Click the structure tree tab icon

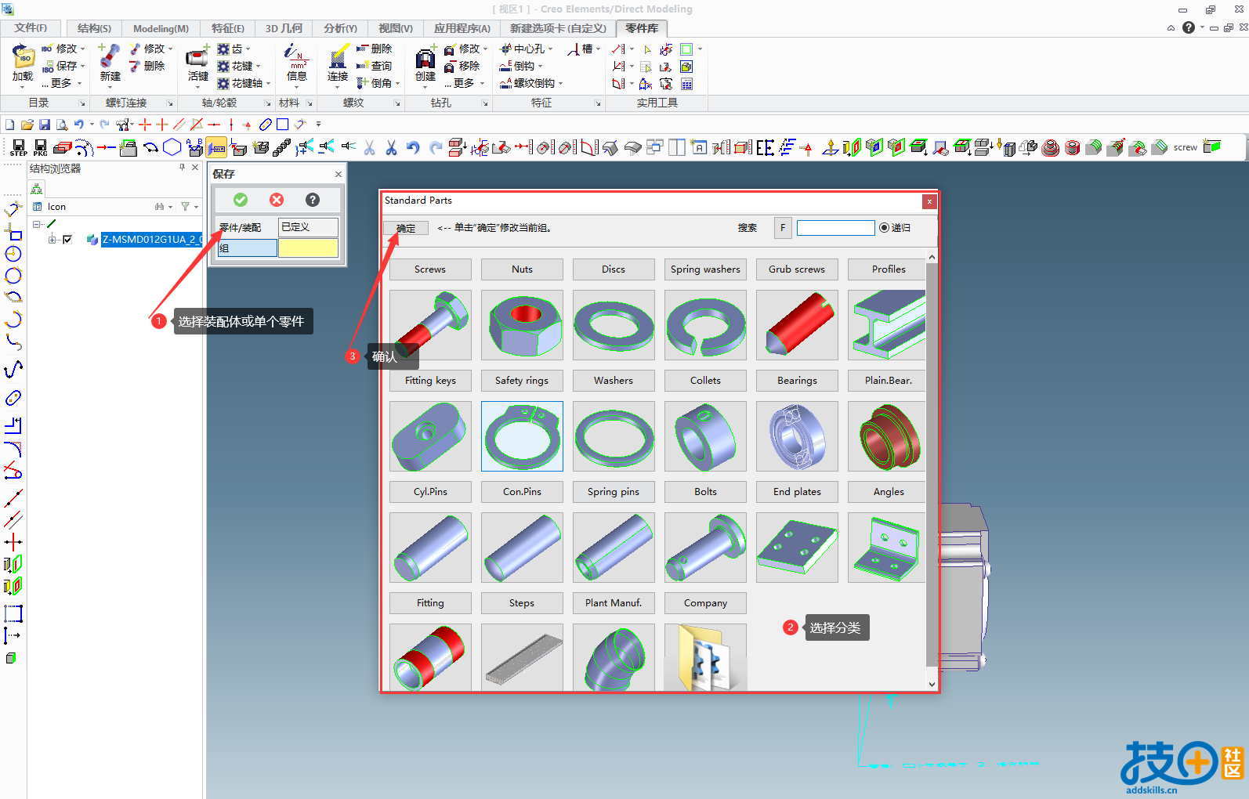click(36, 189)
